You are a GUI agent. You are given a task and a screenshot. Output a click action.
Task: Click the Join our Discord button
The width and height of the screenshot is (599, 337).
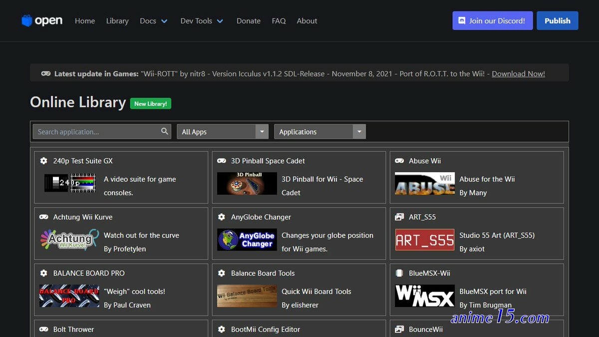[x=493, y=20]
